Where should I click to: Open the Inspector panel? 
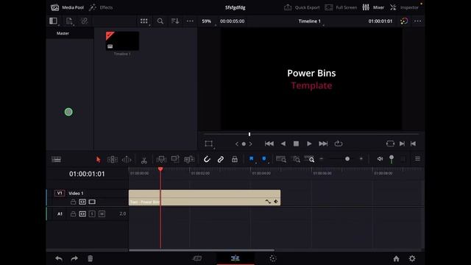(404, 7)
